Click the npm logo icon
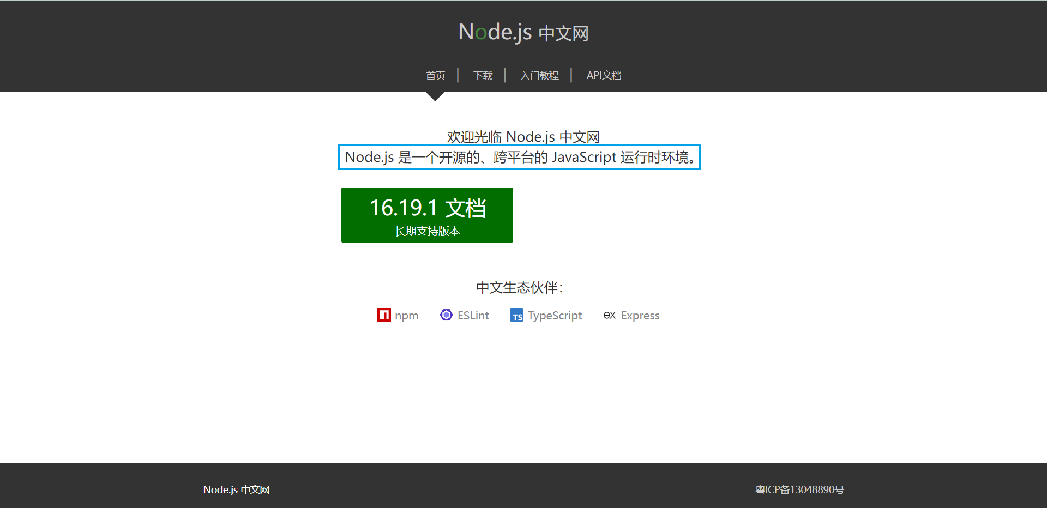 pyautogui.click(x=384, y=315)
